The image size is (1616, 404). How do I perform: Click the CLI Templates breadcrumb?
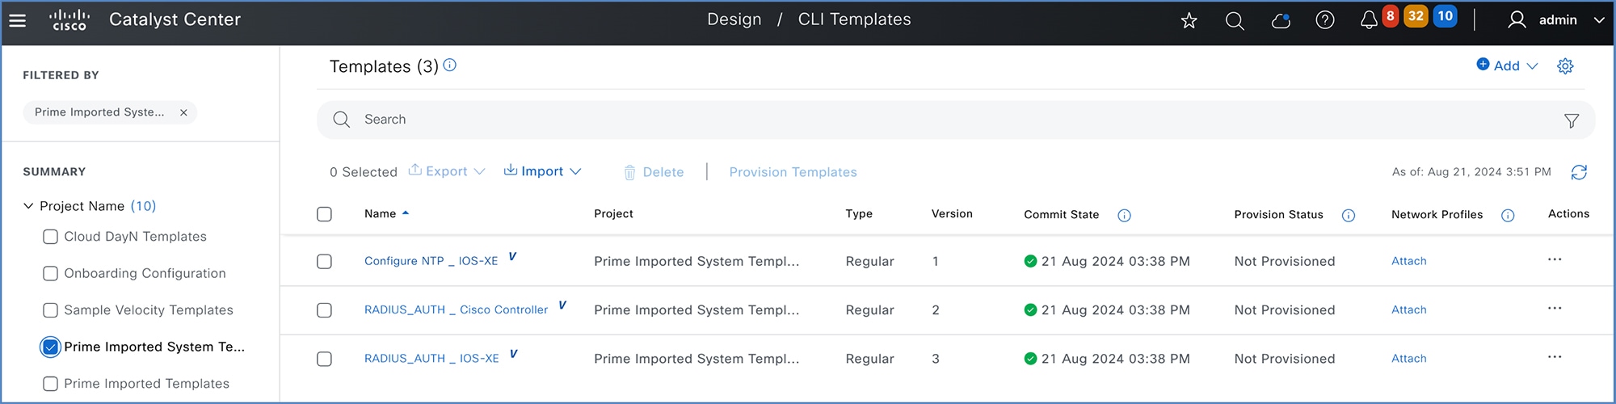pyautogui.click(x=854, y=19)
